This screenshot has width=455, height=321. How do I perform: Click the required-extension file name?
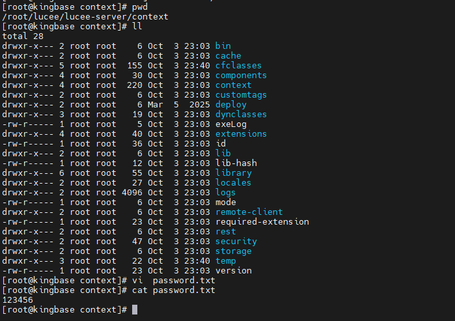coord(262,221)
